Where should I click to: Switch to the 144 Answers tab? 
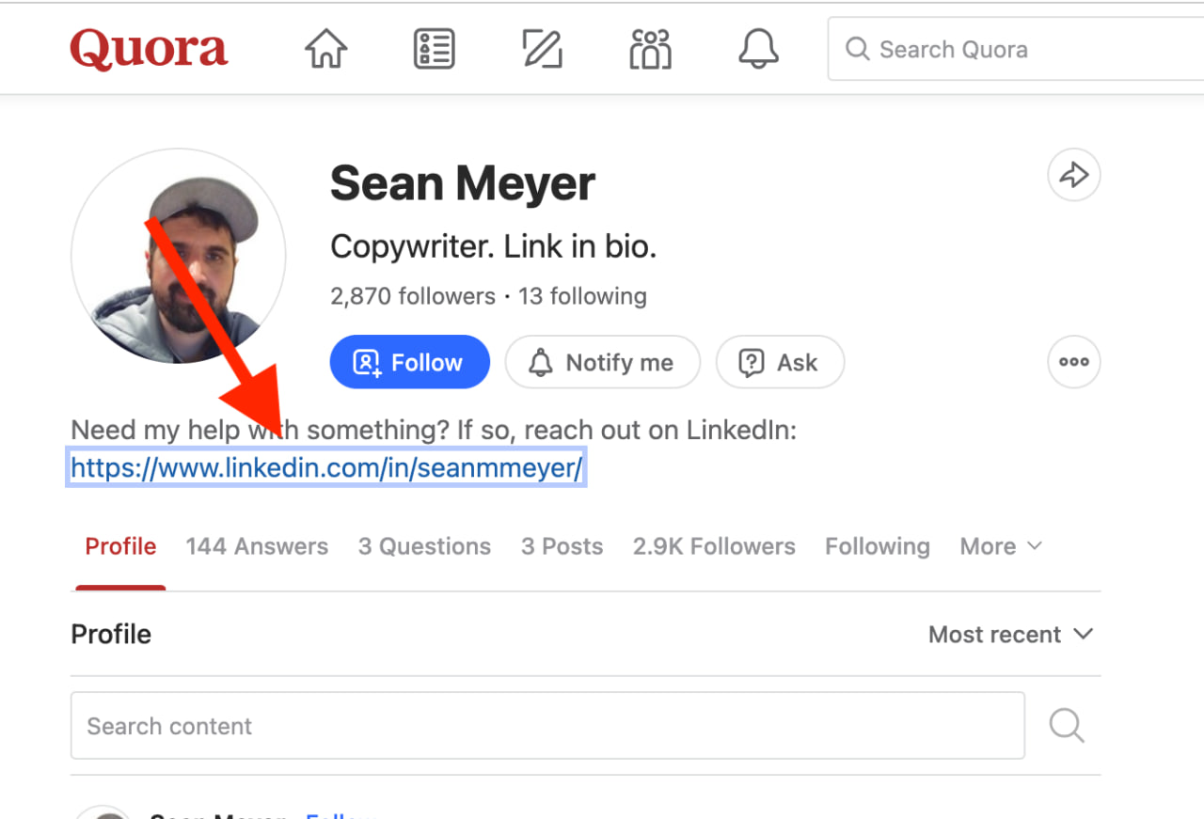click(x=257, y=546)
